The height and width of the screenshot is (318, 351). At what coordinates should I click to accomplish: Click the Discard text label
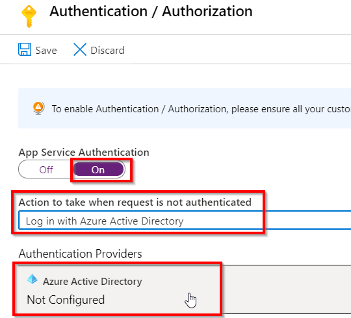[107, 50]
